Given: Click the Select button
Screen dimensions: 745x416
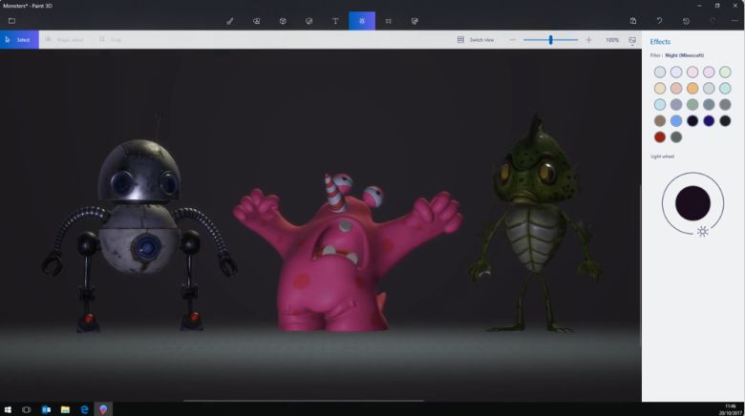Looking at the screenshot, I should [18, 40].
